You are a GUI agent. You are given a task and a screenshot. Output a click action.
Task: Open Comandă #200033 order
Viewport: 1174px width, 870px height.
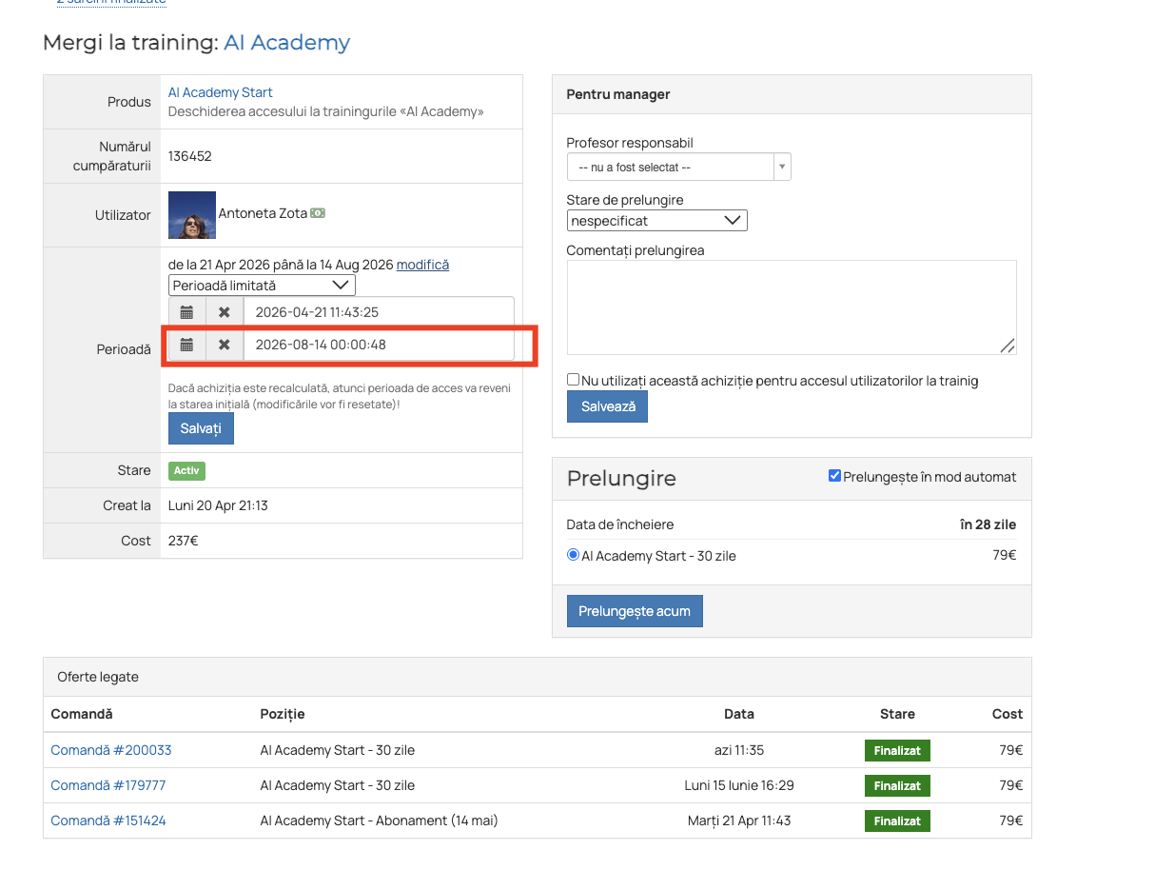coord(111,750)
